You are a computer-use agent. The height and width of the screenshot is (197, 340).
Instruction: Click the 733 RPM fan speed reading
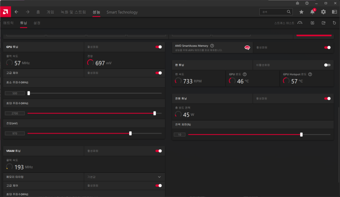(193, 81)
